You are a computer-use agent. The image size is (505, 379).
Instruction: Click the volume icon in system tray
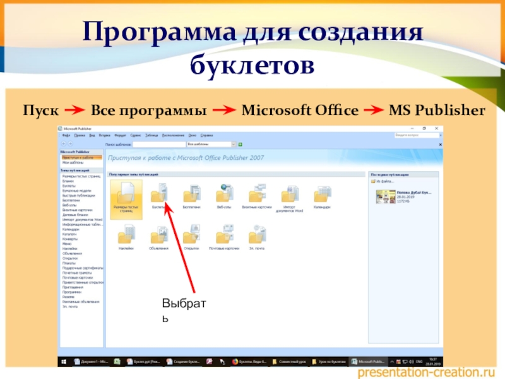pyautogui.click(x=412, y=362)
